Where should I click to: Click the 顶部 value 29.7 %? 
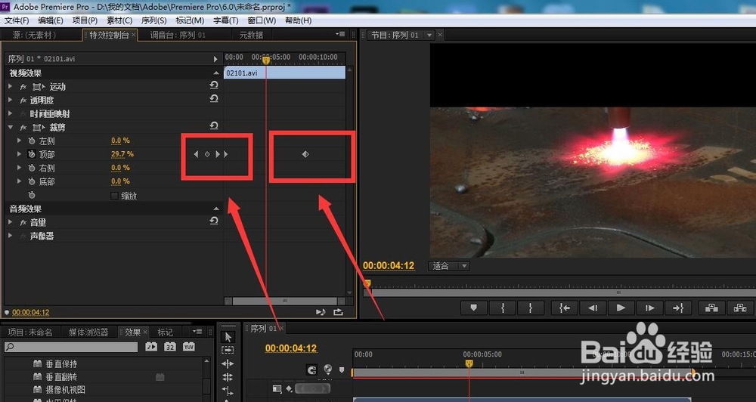point(122,154)
